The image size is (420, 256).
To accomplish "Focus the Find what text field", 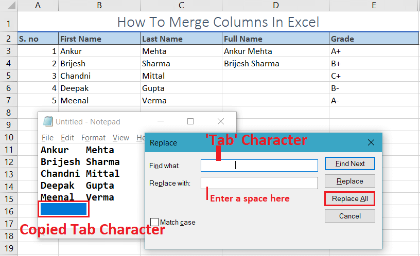I will tap(259, 165).
